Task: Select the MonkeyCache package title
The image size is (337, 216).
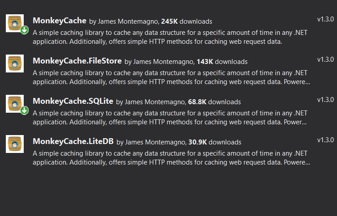Action: coord(60,21)
